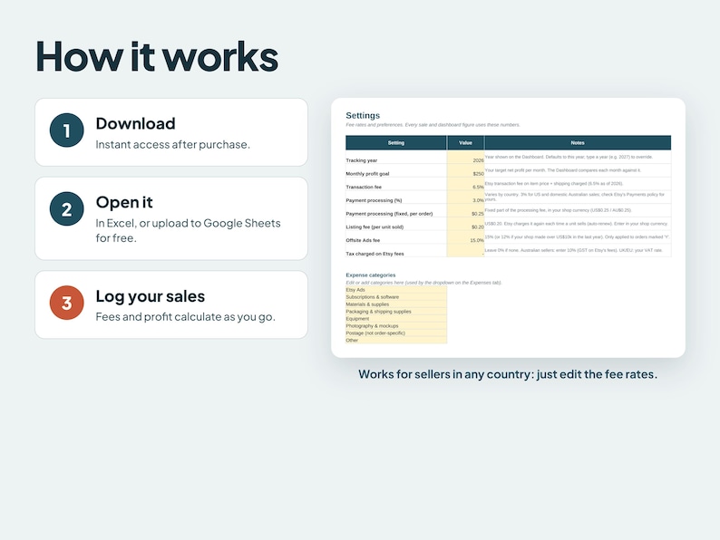This screenshot has height=540, width=720.
Task: Click the Value column header
Action: coord(465,142)
